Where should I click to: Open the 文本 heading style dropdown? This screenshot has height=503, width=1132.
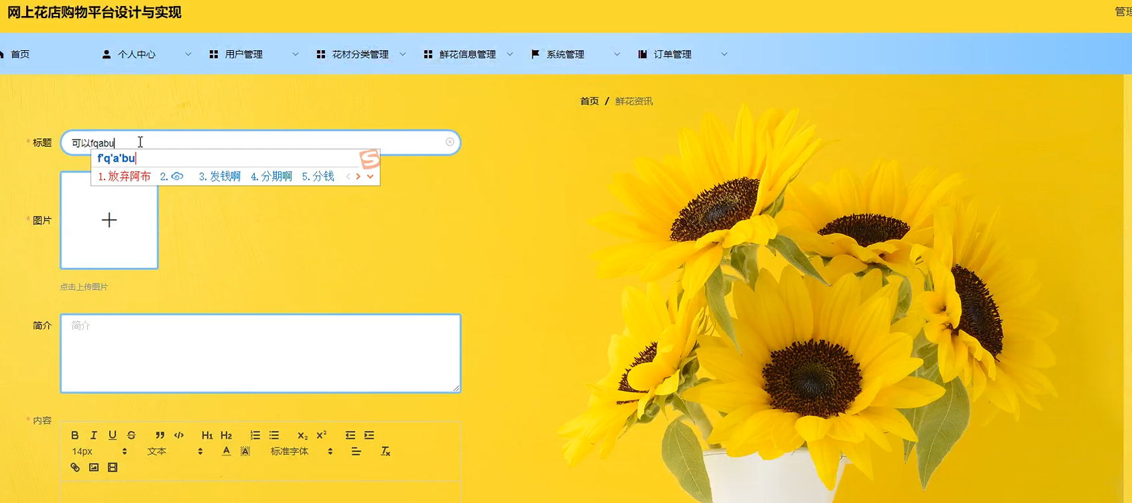tap(175, 452)
